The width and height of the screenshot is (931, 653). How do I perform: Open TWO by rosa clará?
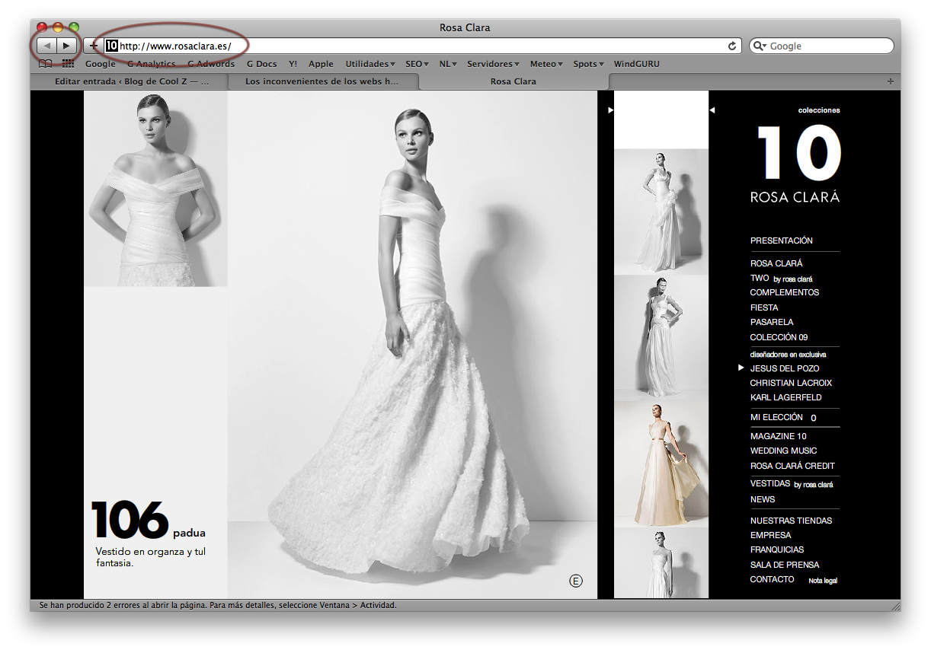pyautogui.click(x=781, y=279)
